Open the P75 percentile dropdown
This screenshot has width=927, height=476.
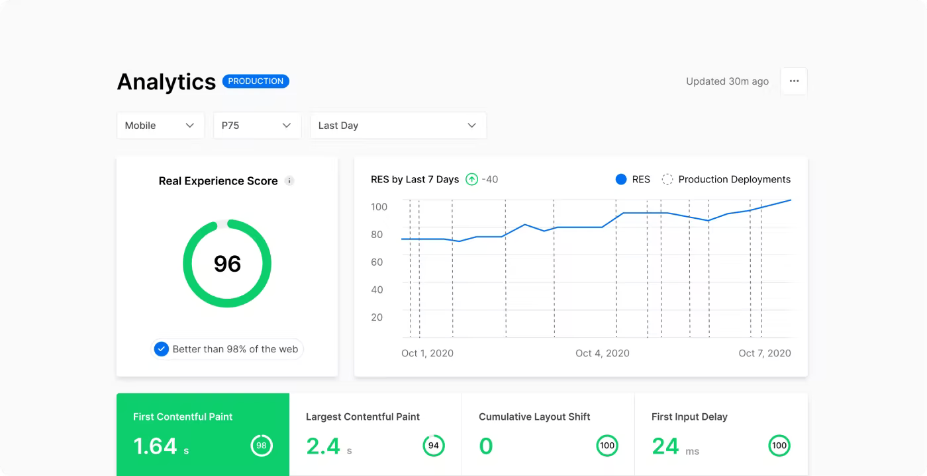pyautogui.click(x=258, y=126)
